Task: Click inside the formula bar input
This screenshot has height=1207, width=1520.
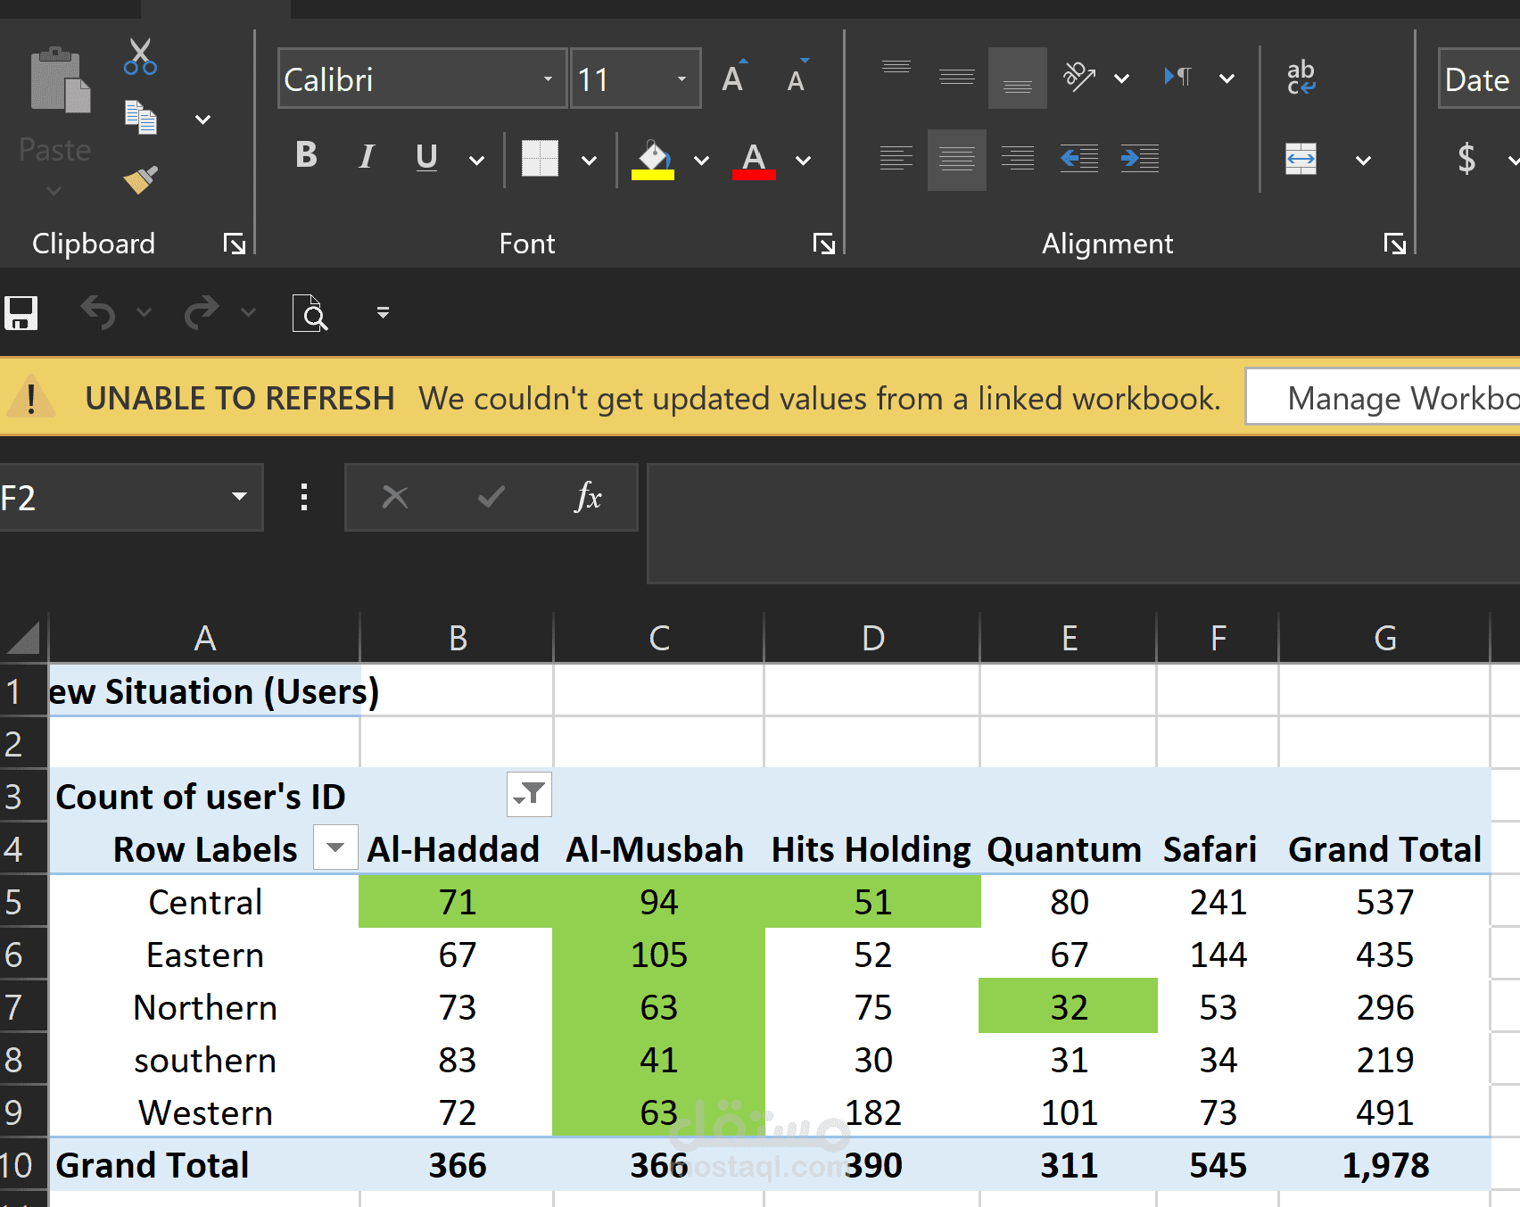Action: 1083,523
